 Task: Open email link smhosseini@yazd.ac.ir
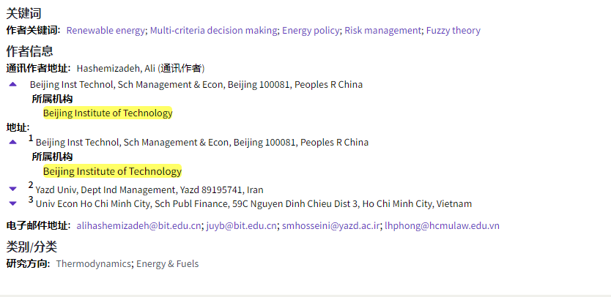331,225
